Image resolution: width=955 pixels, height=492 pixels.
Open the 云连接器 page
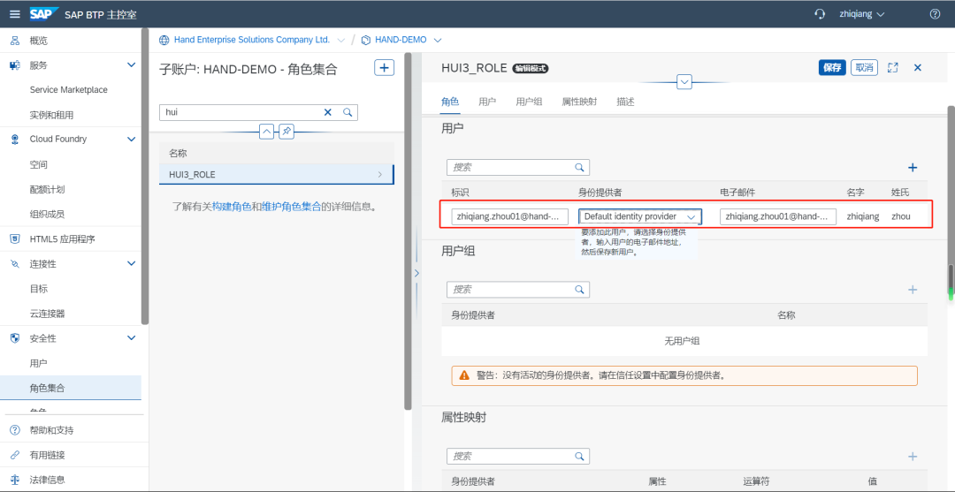coord(47,314)
